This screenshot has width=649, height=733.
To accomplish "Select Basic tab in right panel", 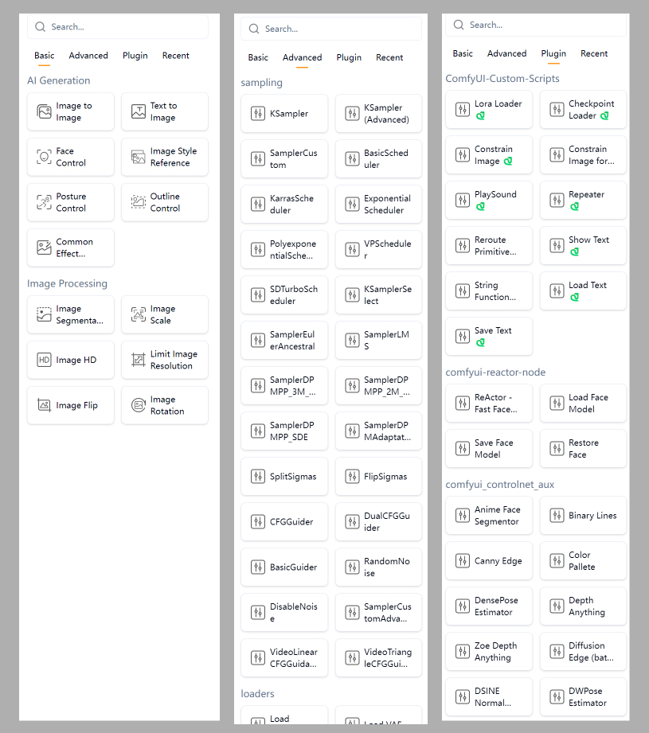I will pyautogui.click(x=463, y=54).
